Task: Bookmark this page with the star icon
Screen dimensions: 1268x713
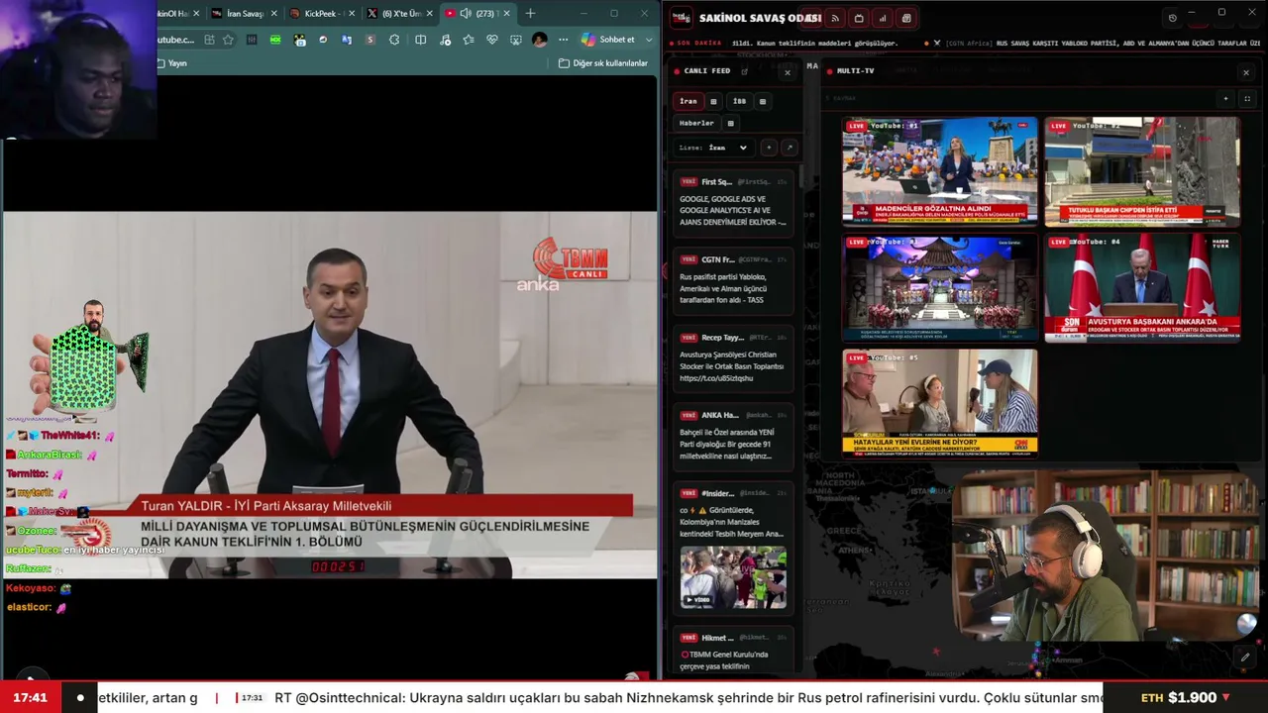Action: 228,40
